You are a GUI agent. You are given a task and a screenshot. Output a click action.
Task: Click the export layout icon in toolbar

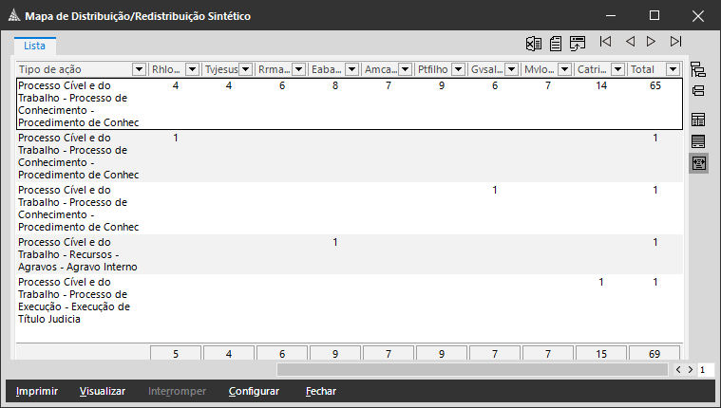coord(577,43)
